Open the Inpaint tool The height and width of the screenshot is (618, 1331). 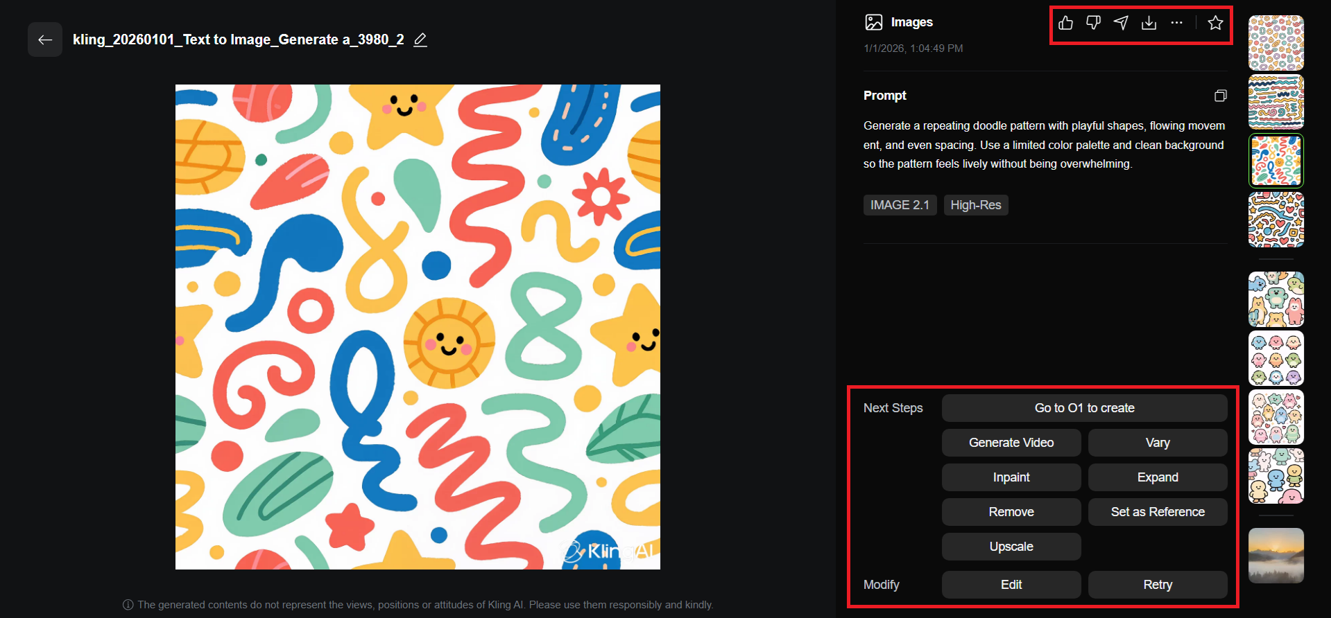[1011, 477]
